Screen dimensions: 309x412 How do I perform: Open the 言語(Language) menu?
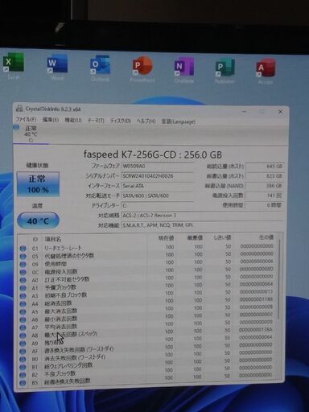178,122
